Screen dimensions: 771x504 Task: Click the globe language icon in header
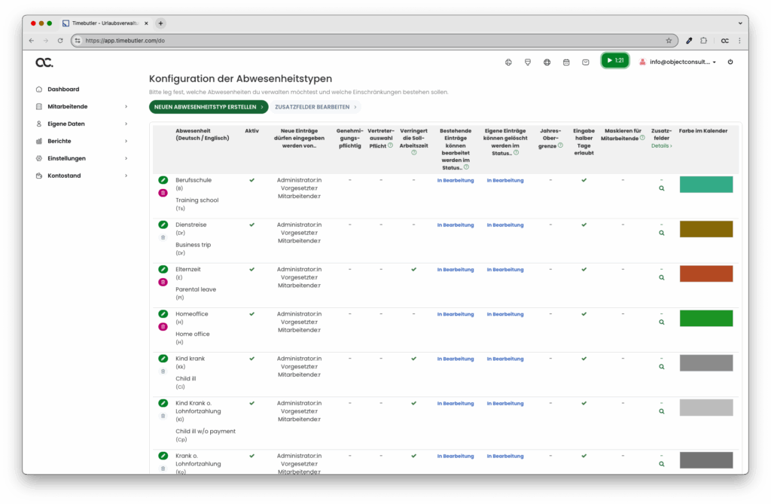point(547,62)
